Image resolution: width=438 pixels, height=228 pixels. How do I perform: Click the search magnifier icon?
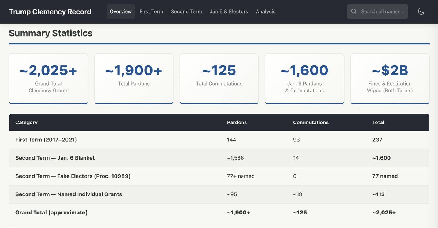pos(354,12)
